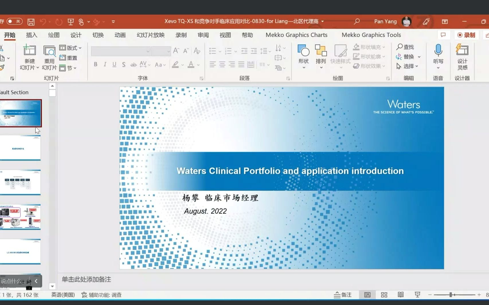The width and height of the screenshot is (489, 305).
Task: Open the 设计 ribbon tab
Action: click(x=76, y=35)
